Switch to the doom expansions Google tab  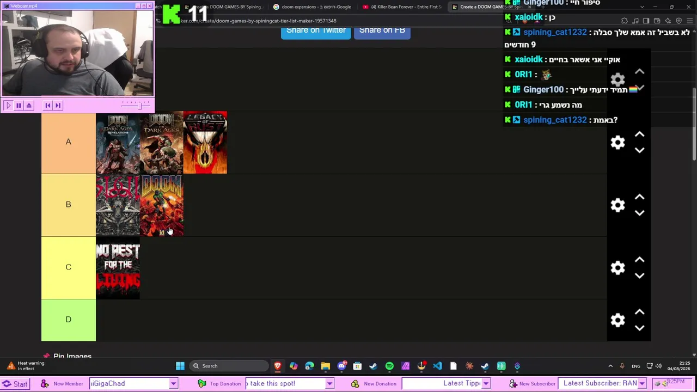click(x=313, y=7)
